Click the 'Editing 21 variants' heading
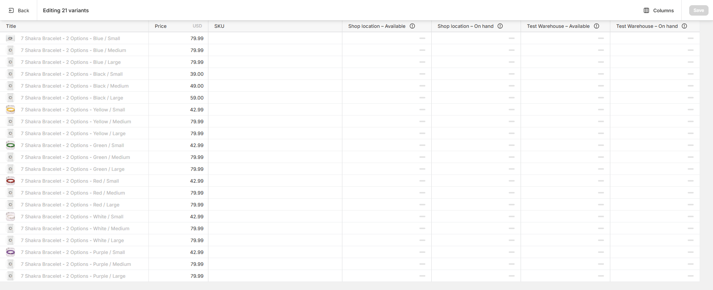 [66, 10]
